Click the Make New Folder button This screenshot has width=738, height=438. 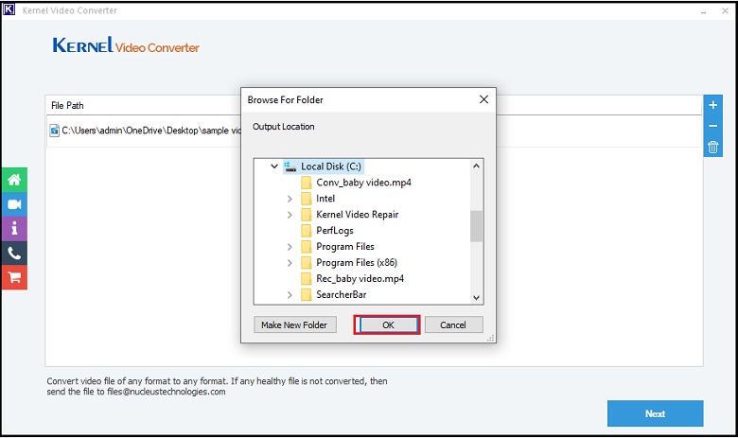point(294,324)
